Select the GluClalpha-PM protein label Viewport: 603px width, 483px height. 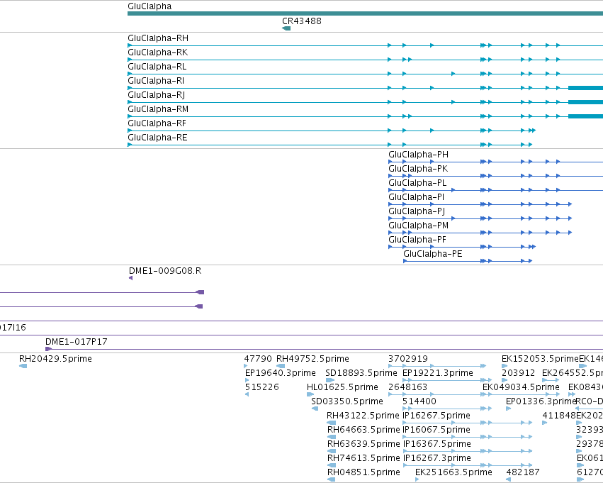coord(418,226)
